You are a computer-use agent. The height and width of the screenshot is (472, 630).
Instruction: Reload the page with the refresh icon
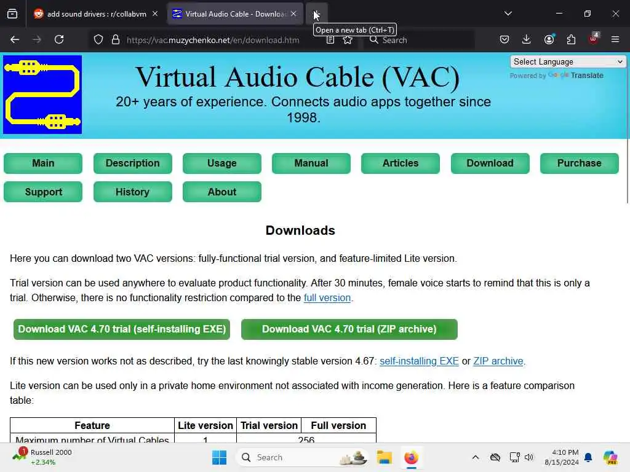(59, 40)
